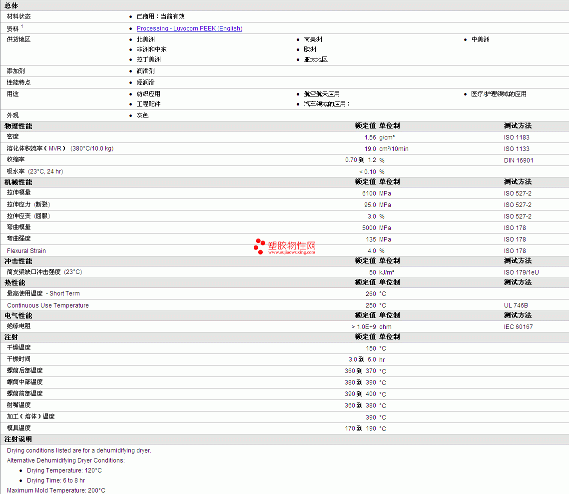Click the 航空航天应用 usage item
Image resolution: width=569 pixels, height=494 pixels.
click(322, 93)
